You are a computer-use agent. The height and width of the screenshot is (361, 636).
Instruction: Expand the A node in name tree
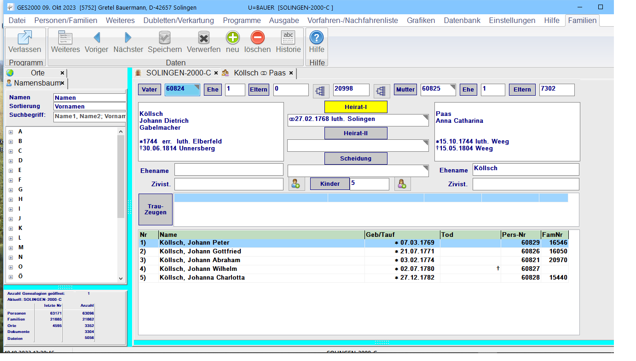(x=11, y=132)
